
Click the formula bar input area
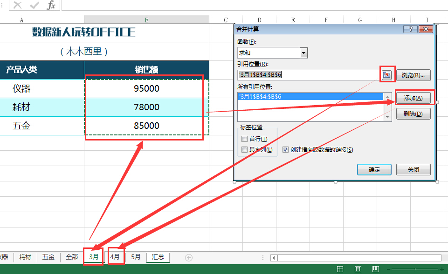[x=254, y=5]
